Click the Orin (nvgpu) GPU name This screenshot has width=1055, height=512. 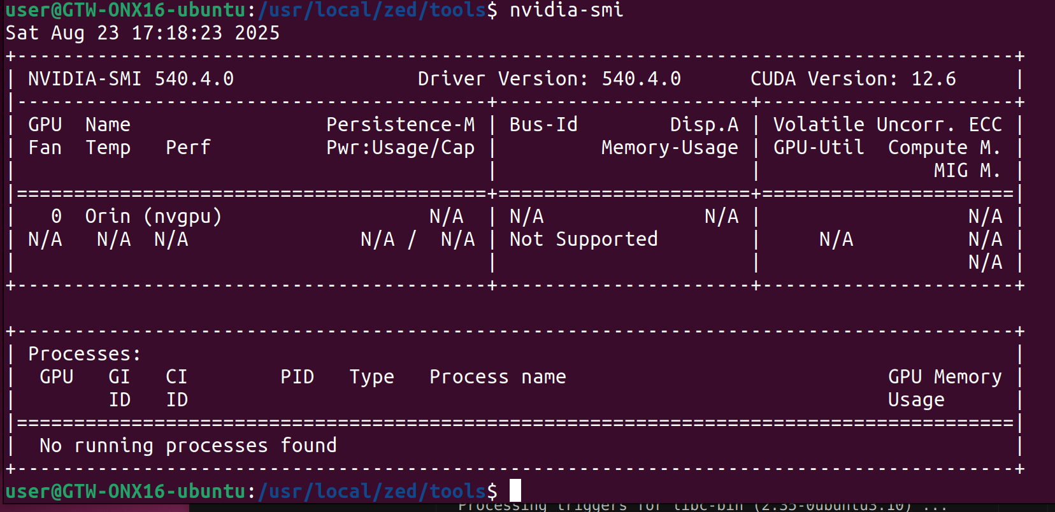tap(154, 217)
